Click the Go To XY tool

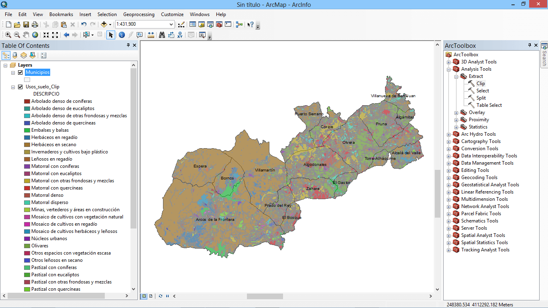coord(180,35)
